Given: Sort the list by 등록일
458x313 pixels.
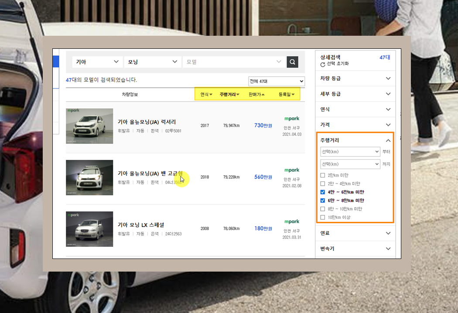Looking at the screenshot, I should tap(286, 94).
